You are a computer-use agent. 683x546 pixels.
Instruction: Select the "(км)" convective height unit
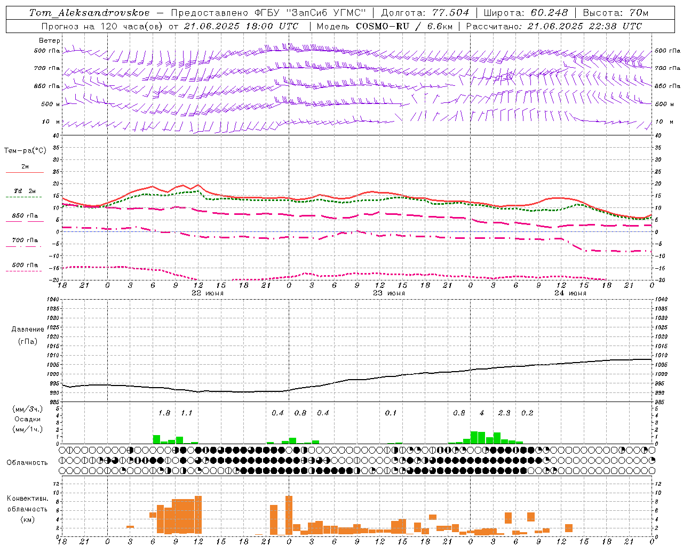(27, 519)
